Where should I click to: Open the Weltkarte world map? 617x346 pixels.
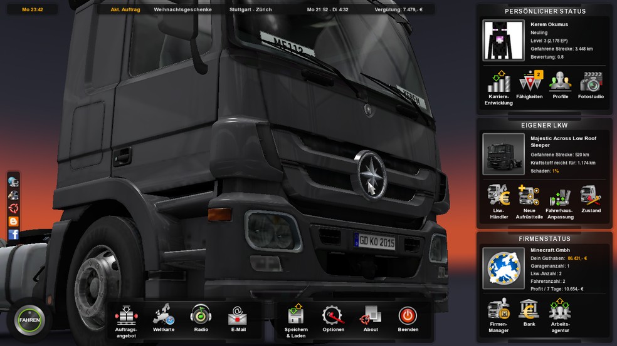pyautogui.click(x=164, y=315)
